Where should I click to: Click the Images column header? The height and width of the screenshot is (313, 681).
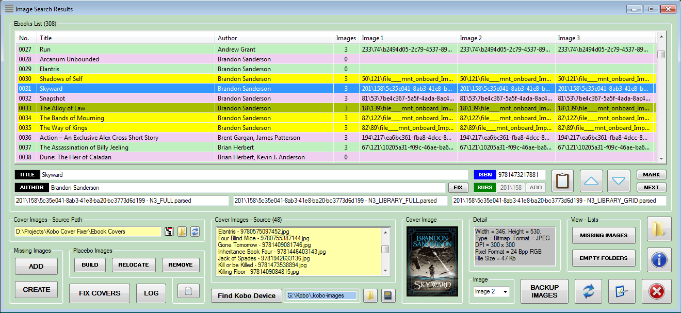[x=346, y=38]
